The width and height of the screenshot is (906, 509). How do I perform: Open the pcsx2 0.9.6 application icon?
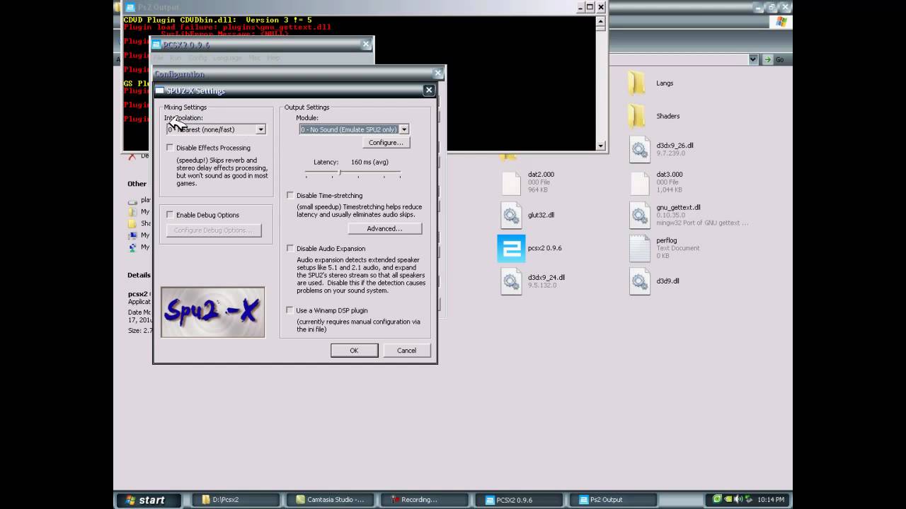[511, 248]
